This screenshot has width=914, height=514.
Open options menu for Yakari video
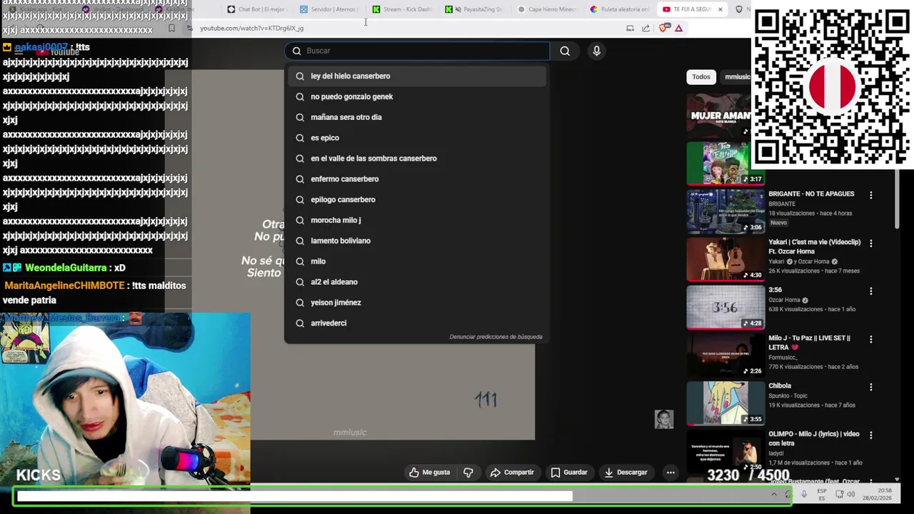(870, 243)
